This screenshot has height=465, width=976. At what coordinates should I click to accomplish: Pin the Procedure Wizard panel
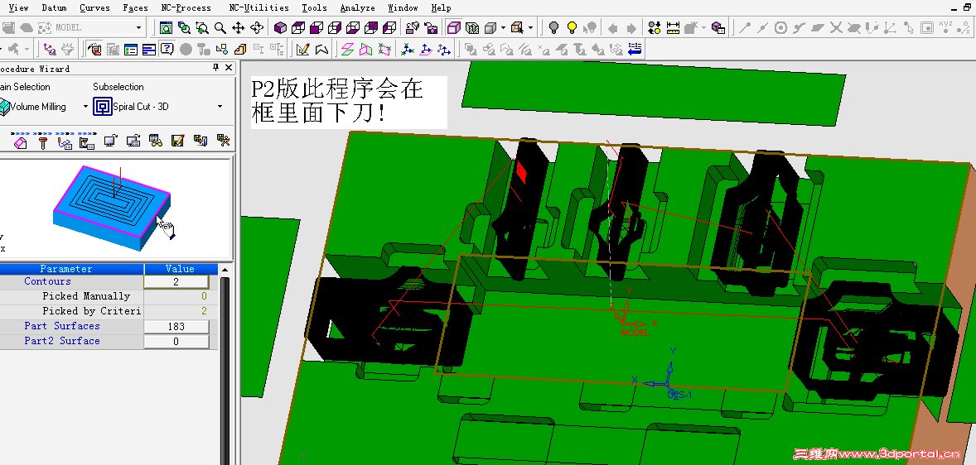click(216, 68)
